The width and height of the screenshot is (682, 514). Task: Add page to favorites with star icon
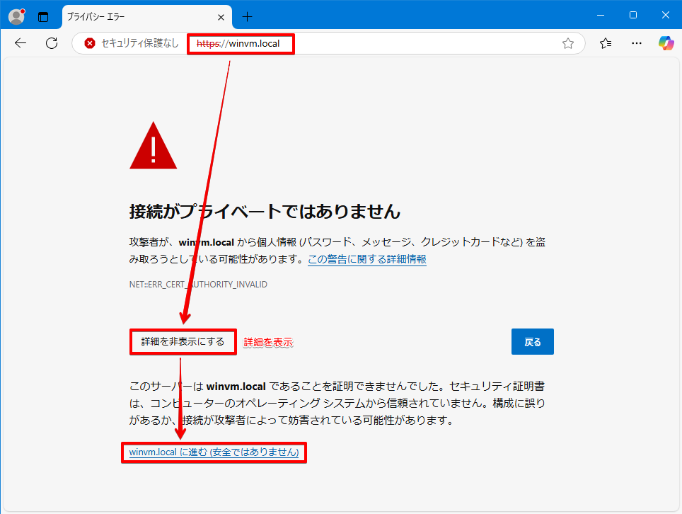click(567, 43)
